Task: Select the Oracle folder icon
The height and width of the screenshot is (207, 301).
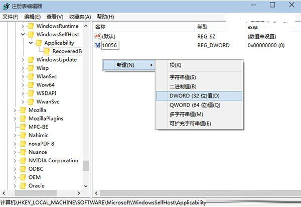Action: coord(22,186)
